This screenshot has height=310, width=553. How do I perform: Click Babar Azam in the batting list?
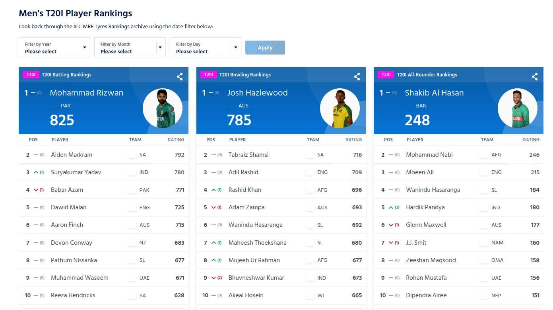(66, 190)
